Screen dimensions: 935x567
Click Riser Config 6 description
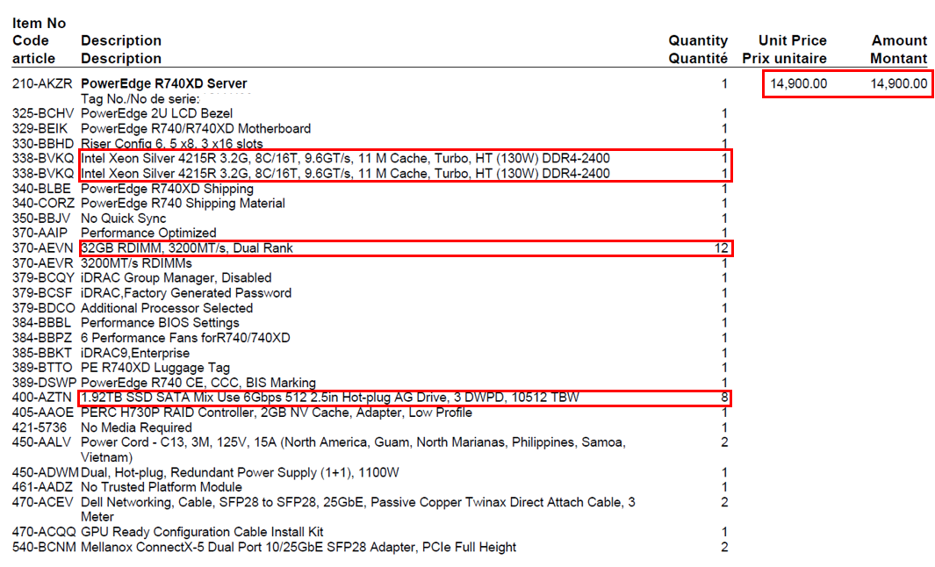(x=172, y=144)
